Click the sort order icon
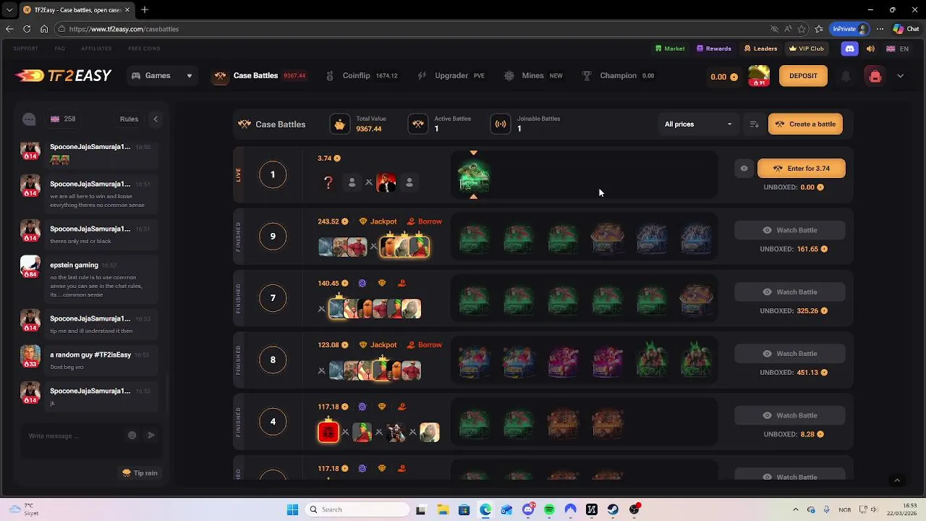 tap(754, 124)
